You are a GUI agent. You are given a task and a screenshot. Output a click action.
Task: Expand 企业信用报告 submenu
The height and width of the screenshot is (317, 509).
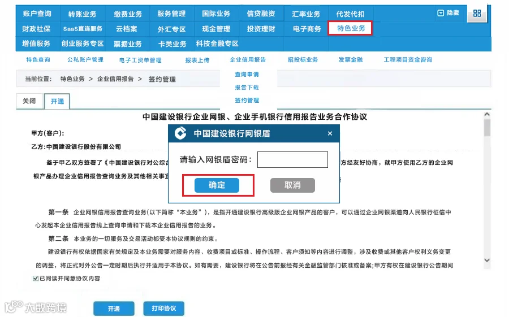pyautogui.click(x=248, y=60)
